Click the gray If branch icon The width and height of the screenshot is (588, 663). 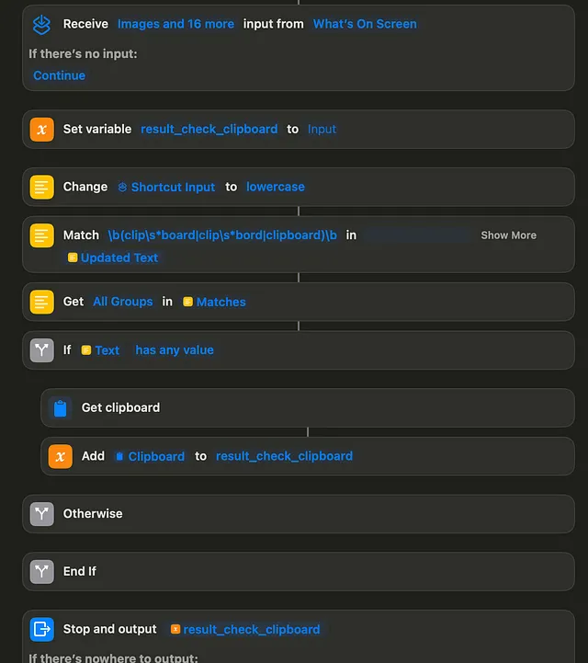coord(42,350)
